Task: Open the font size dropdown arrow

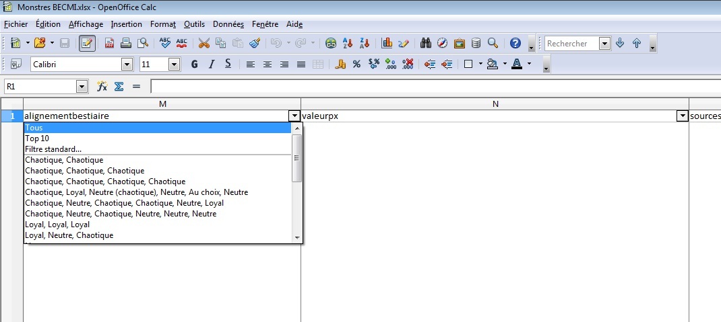Action: pos(175,65)
